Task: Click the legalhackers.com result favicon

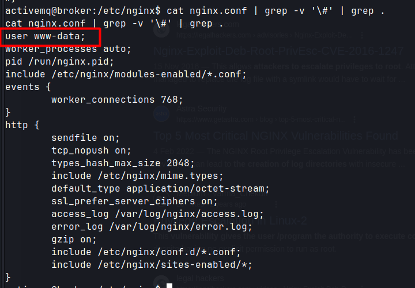Action: click(161, 29)
